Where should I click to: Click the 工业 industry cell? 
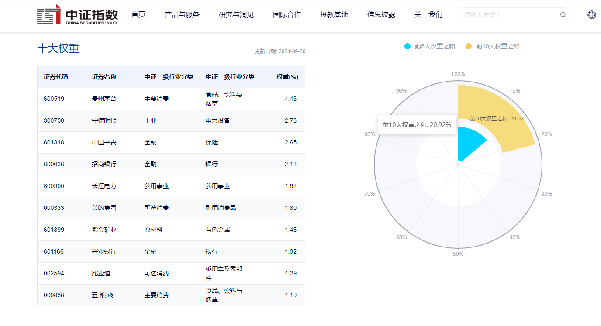pos(150,120)
